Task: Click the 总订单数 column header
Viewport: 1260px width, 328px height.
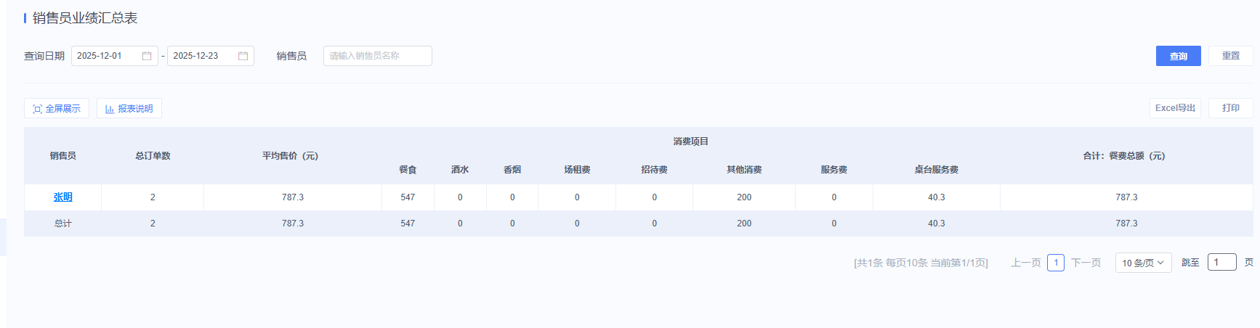Action: tap(153, 156)
